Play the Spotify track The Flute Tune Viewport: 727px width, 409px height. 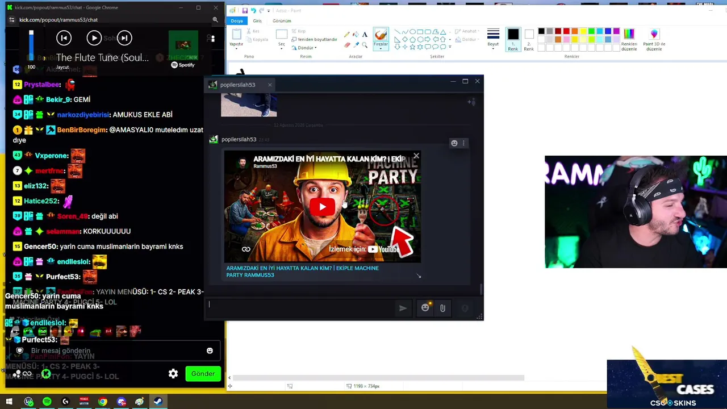(94, 38)
